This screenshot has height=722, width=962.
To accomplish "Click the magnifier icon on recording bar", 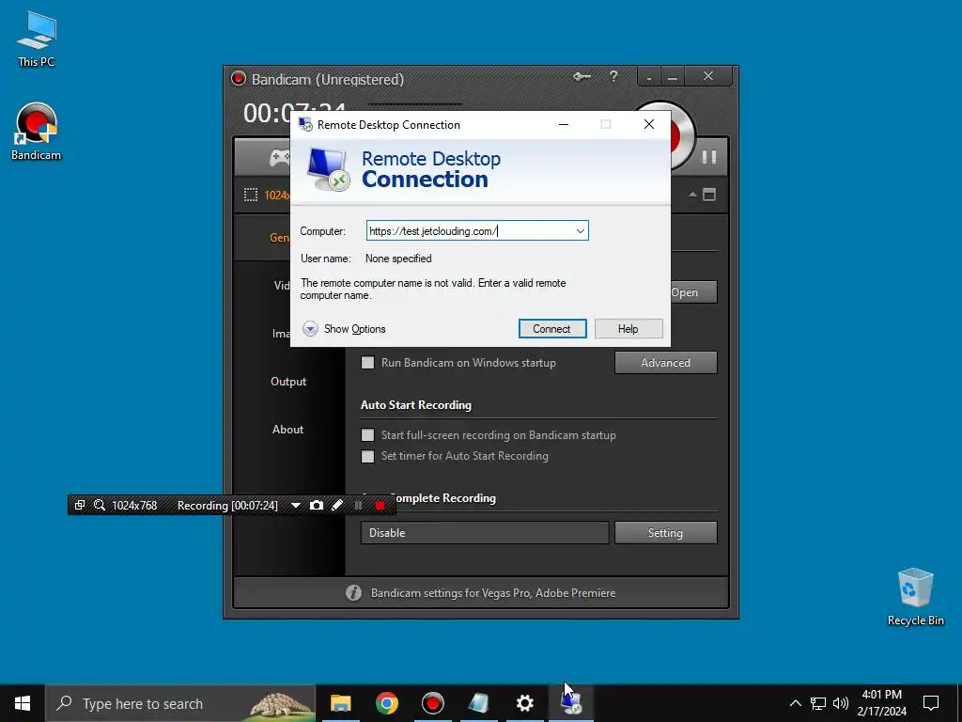I will click(100, 505).
